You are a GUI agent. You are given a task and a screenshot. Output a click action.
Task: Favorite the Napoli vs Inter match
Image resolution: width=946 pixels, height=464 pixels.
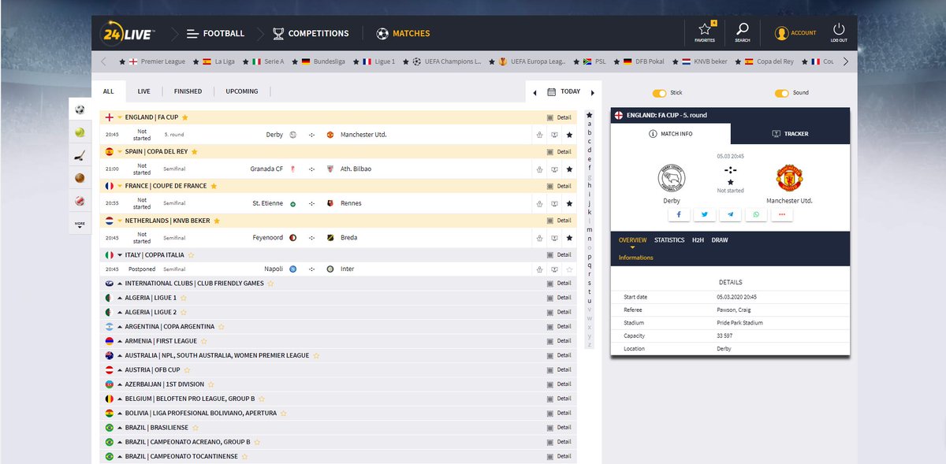pyautogui.click(x=569, y=269)
